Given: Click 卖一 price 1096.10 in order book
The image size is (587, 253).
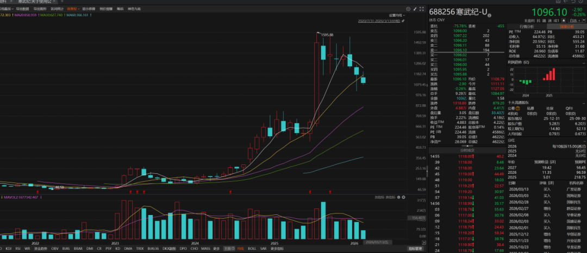Looking at the screenshot, I should point(460,50).
